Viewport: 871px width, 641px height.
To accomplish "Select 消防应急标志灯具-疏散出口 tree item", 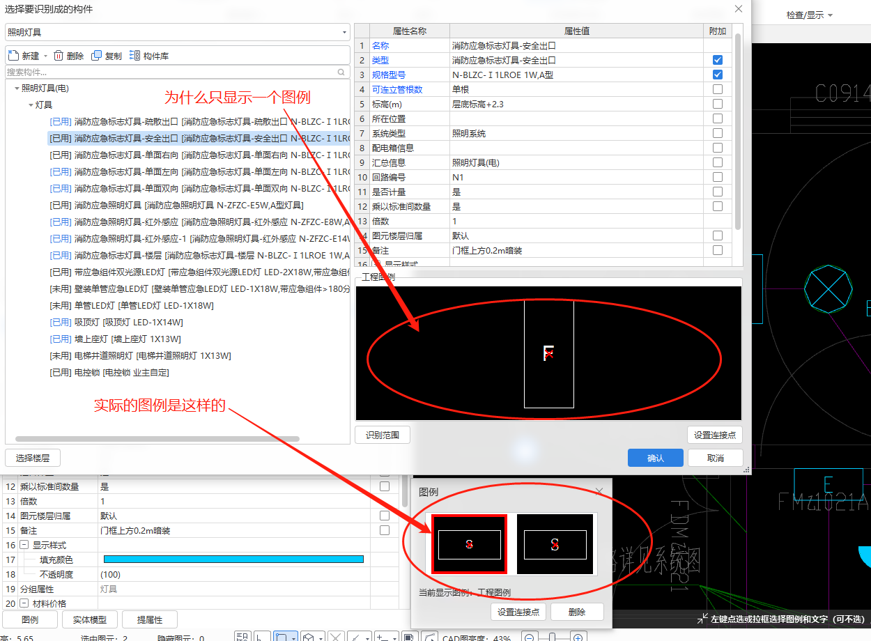I will pos(199,122).
